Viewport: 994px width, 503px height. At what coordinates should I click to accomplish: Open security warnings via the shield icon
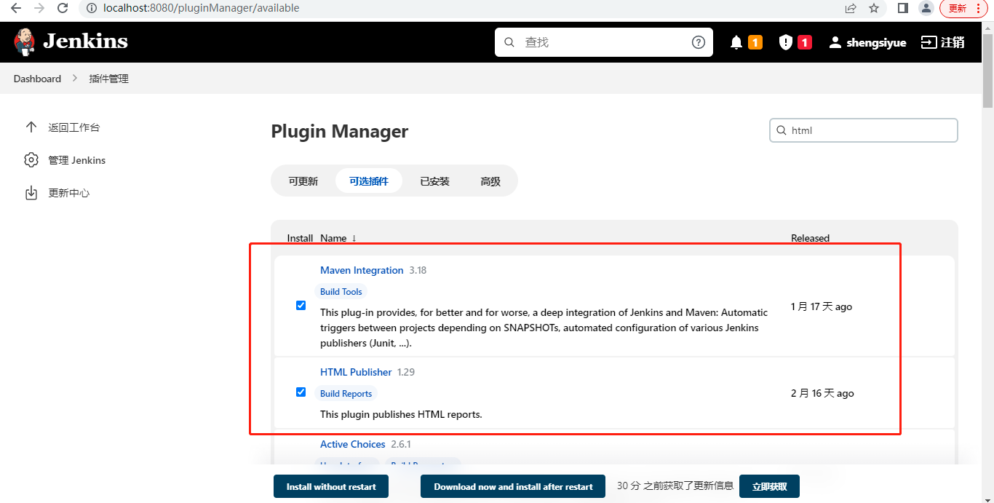pyautogui.click(x=786, y=42)
